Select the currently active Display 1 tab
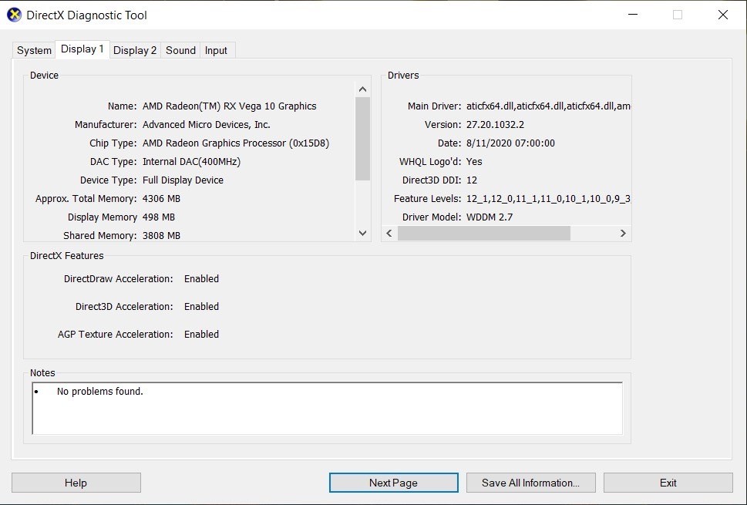This screenshot has width=747, height=505. pyautogui.click(x=82, y=49)
